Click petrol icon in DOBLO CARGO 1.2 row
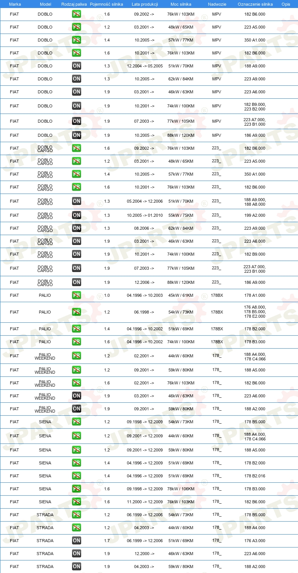 click(77, 161)
